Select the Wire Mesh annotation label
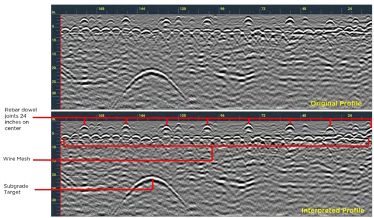The width and height of the screenshot is (374, 218). 16,159
